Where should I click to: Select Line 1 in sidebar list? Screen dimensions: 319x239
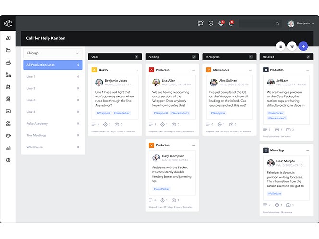(53, 77)
